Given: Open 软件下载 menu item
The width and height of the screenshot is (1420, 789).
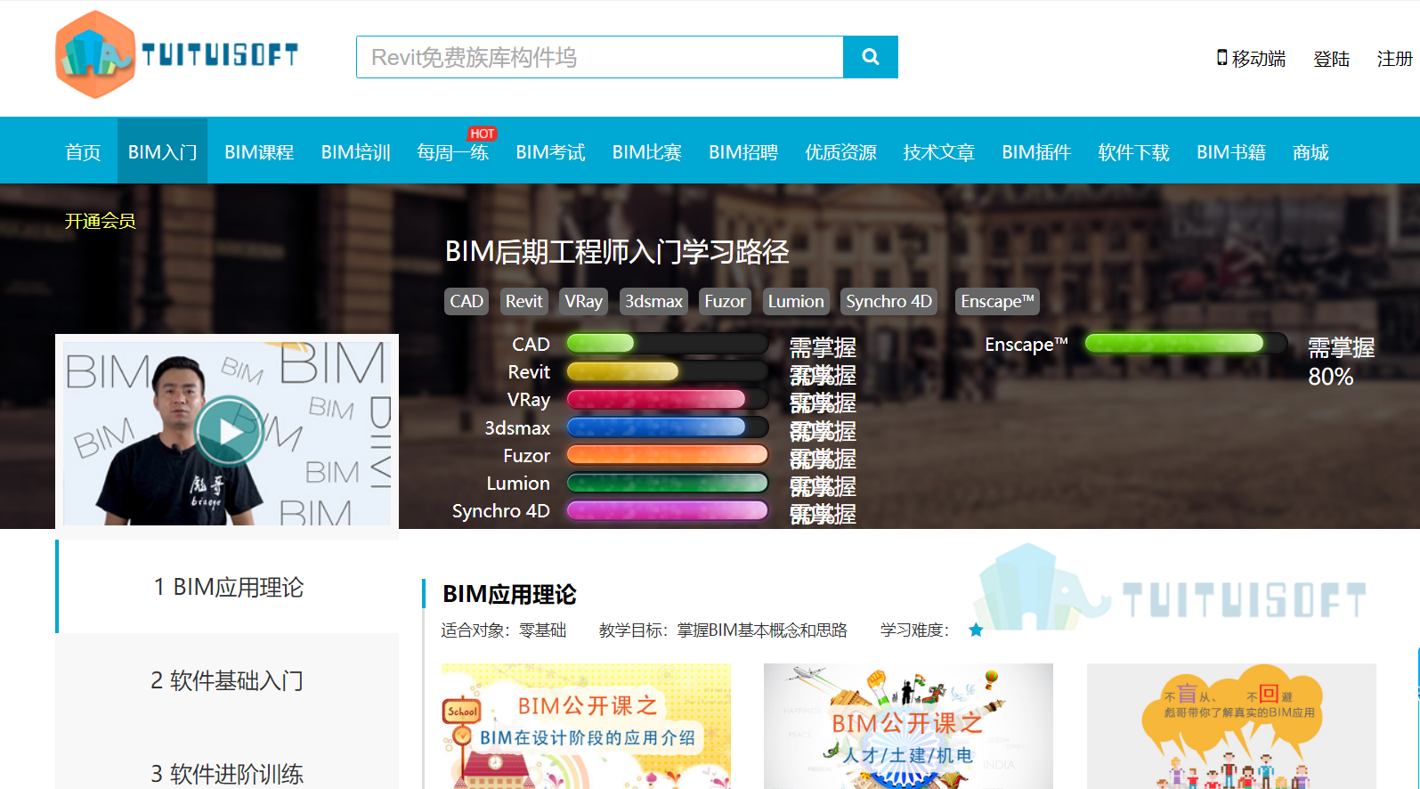Looking at the screenshot, I should 1134,152.
